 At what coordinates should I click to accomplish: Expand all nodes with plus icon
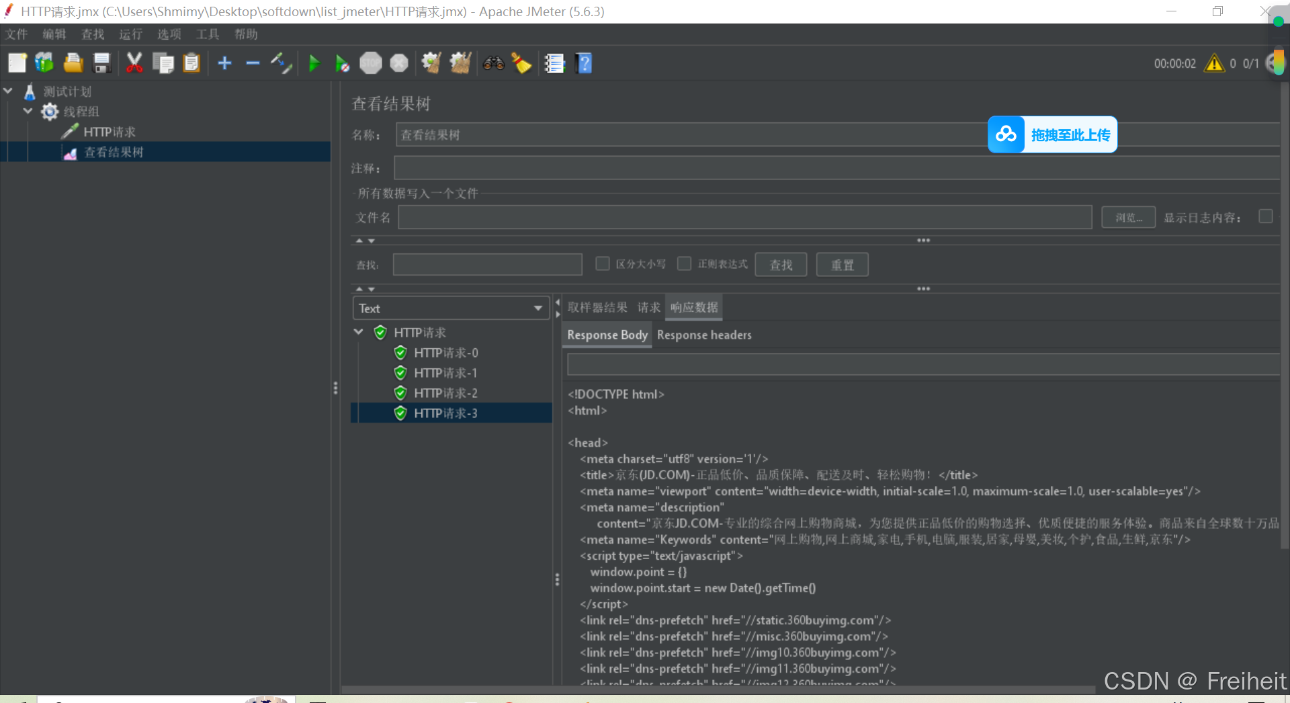coord(224,63)
